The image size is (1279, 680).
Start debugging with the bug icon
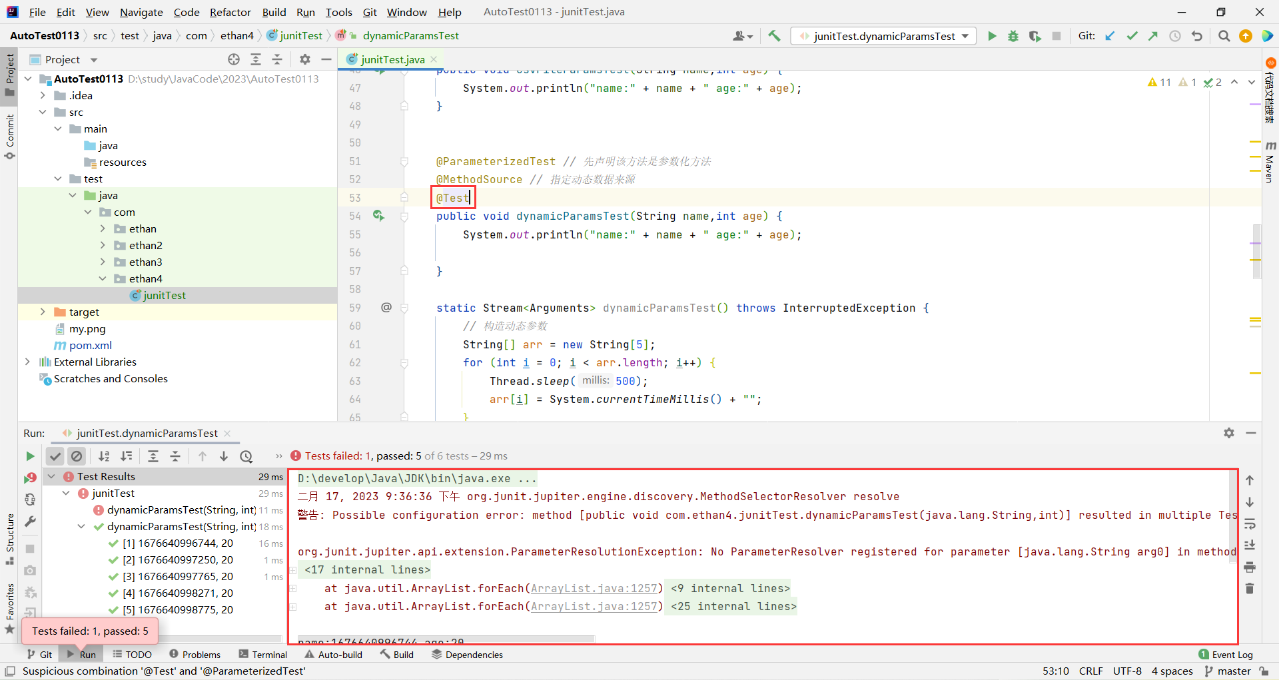[x=1013, y=36]
